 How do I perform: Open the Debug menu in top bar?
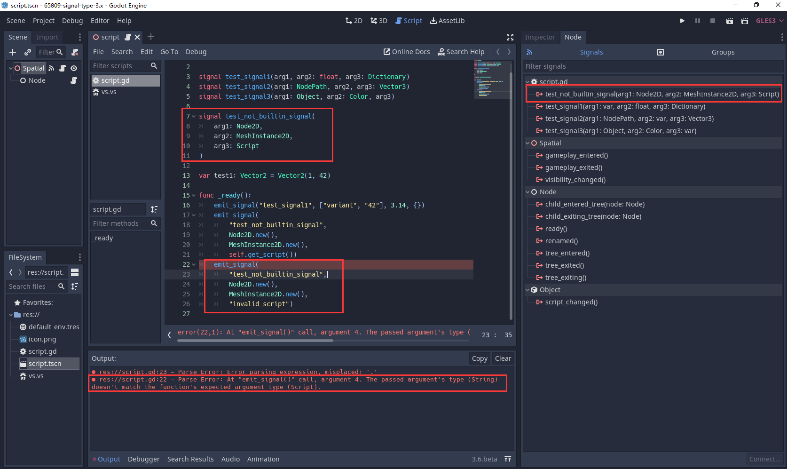coord(72,21)
